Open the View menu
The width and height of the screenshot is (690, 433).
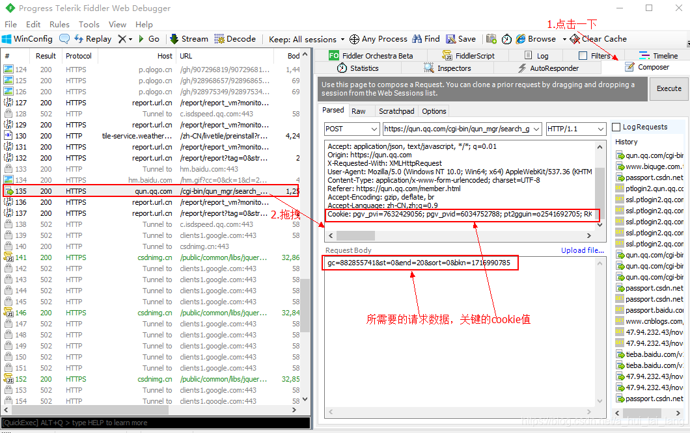click(117, 25)
